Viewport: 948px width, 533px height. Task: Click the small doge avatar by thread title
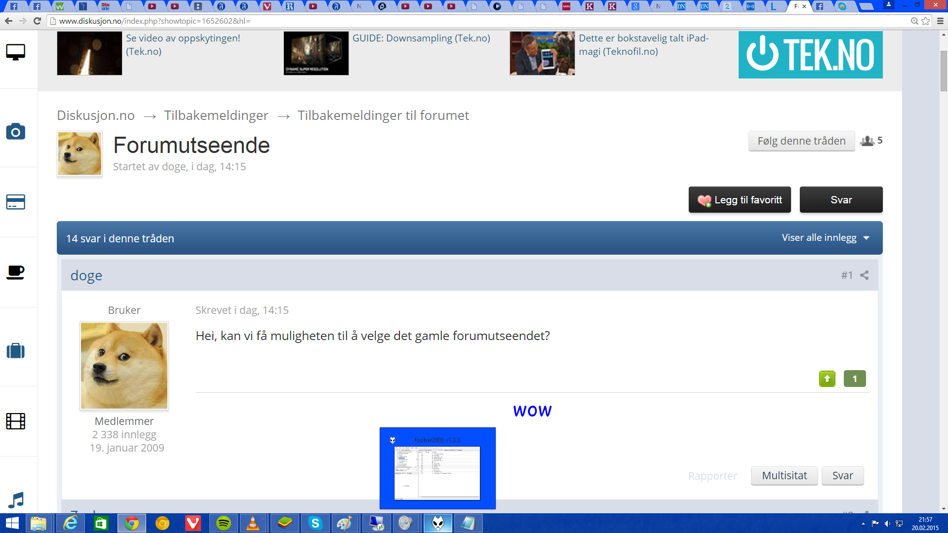tap(79, 153)
